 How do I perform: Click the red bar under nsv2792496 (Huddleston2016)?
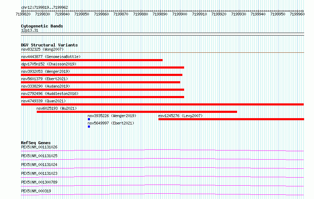coord(102,97)
